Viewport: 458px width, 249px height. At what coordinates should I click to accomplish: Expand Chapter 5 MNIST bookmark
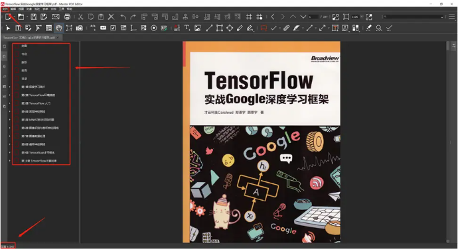tap(10, 120)
